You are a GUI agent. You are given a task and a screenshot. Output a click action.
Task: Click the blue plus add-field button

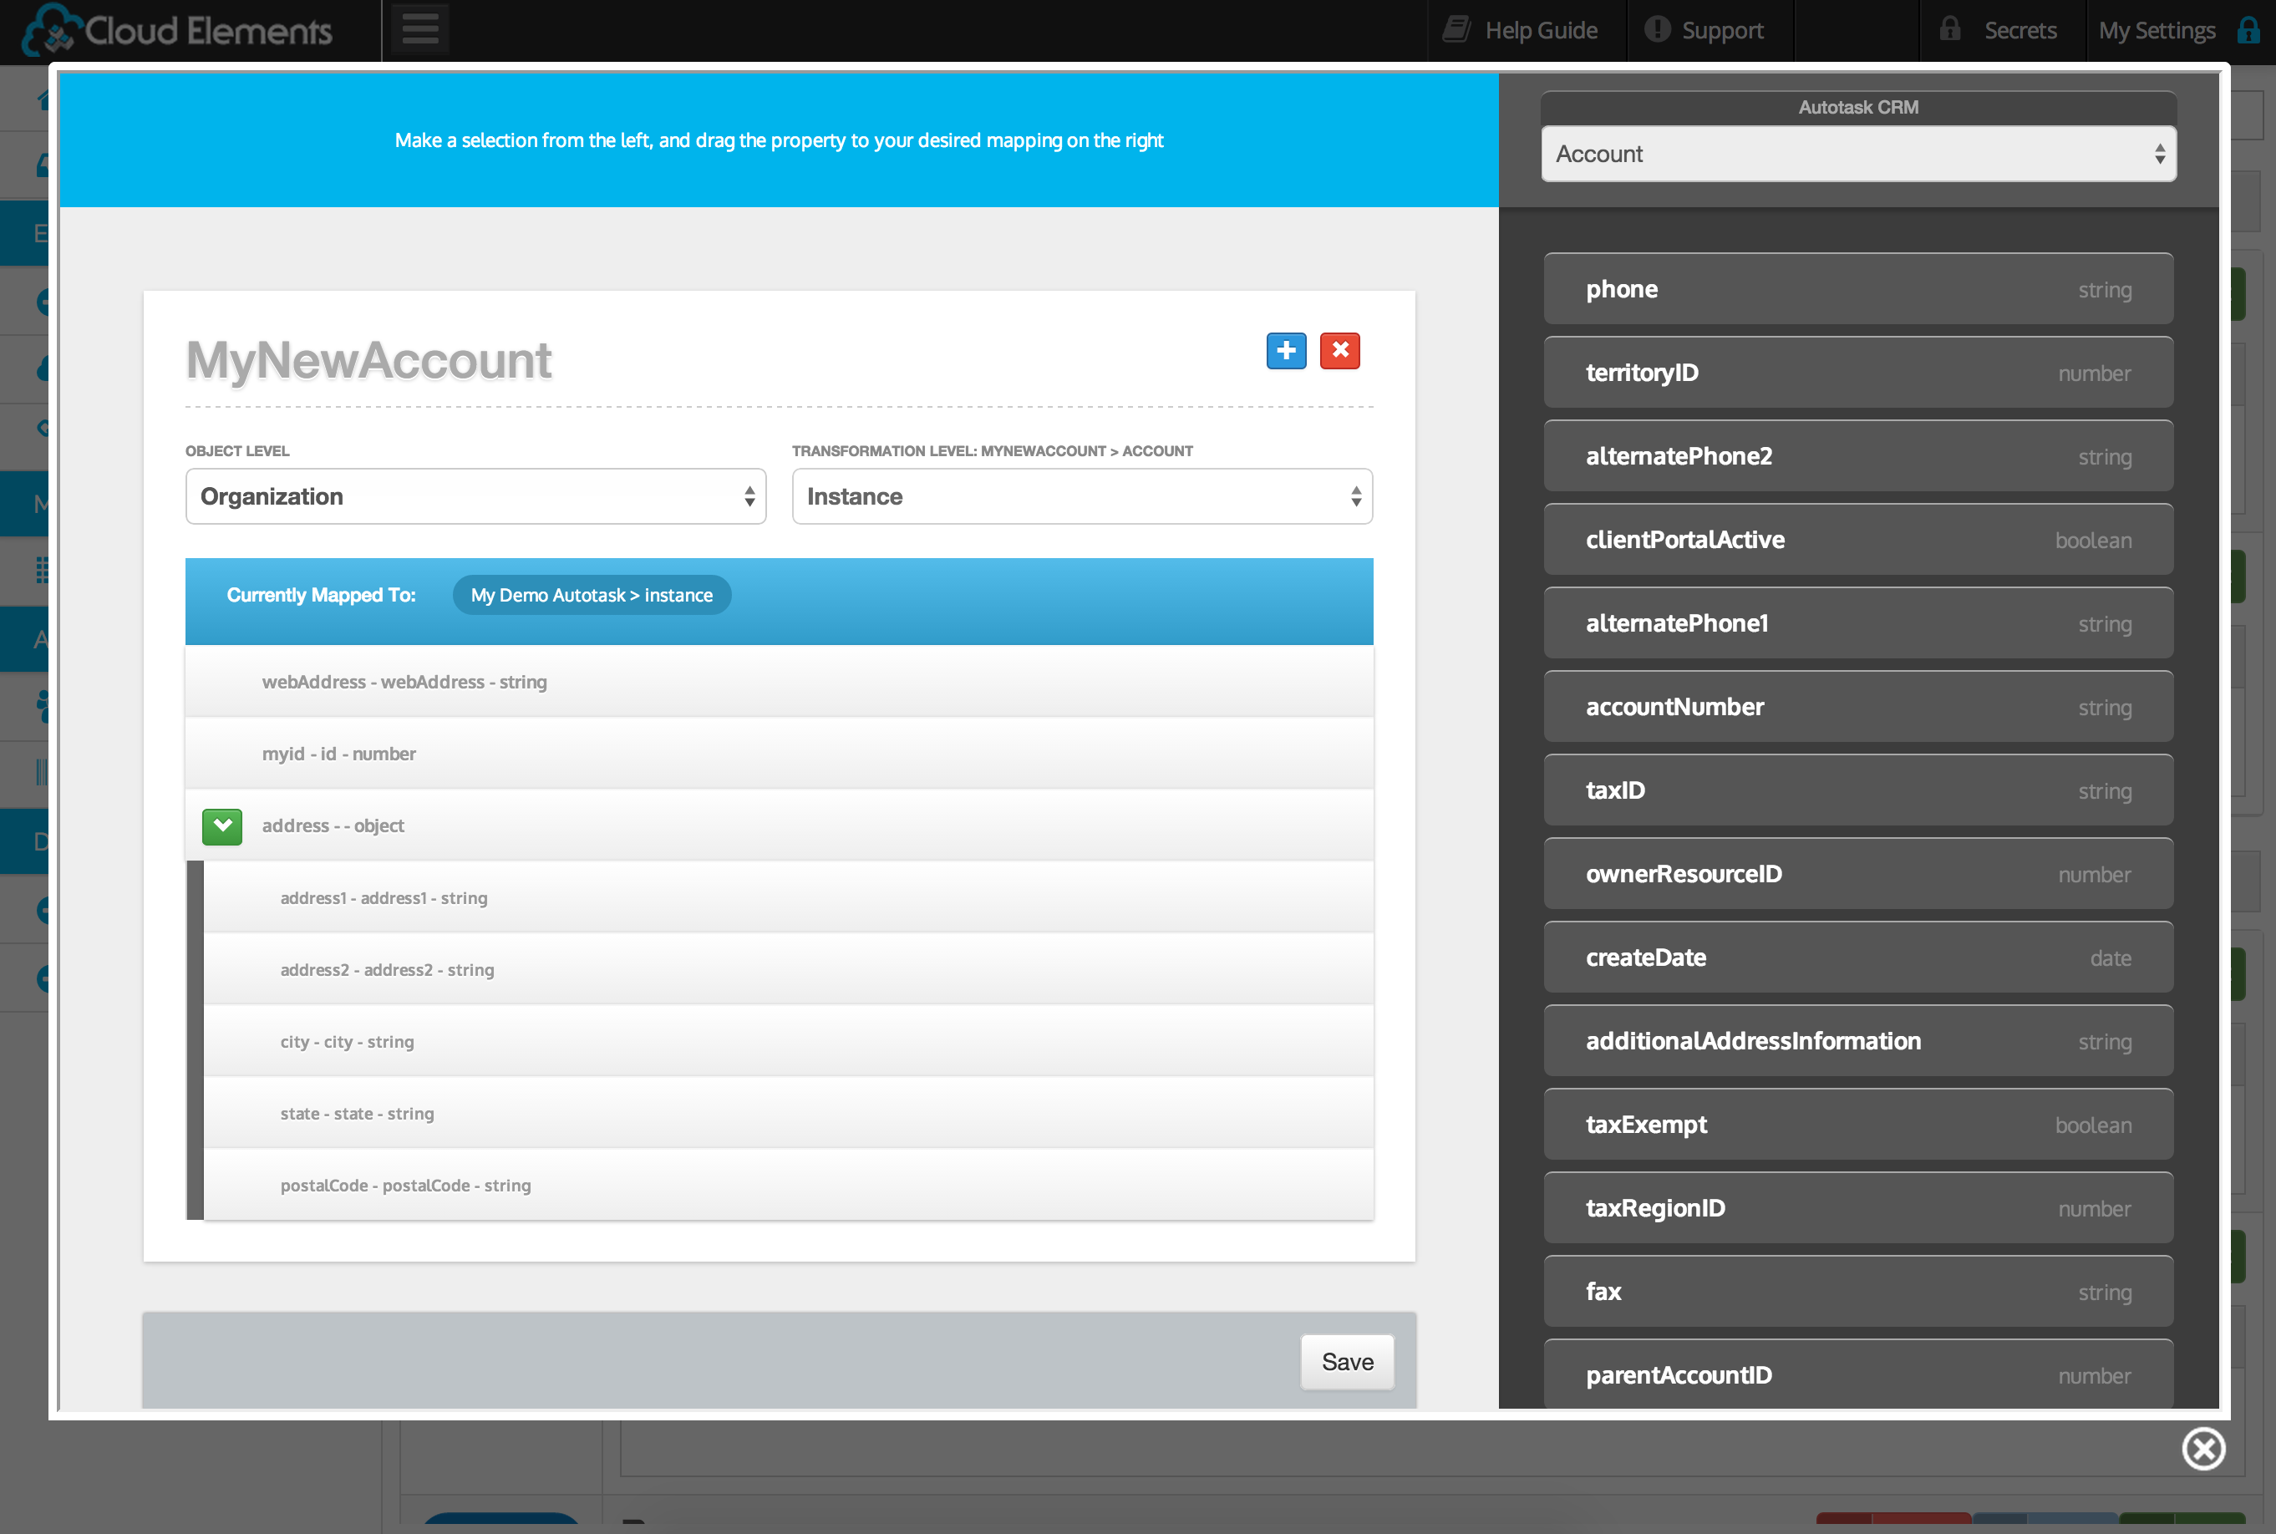pos(1285,350)
